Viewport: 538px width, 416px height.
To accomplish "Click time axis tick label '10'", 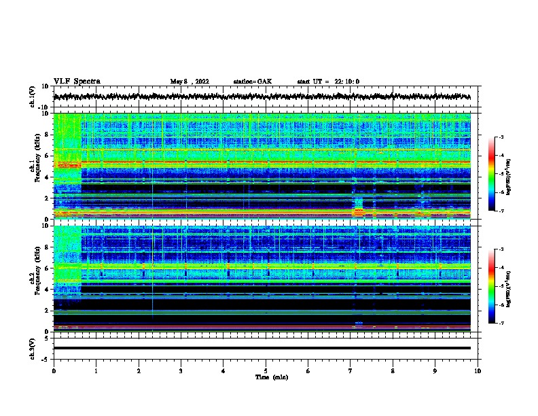I will pos(478,371).
